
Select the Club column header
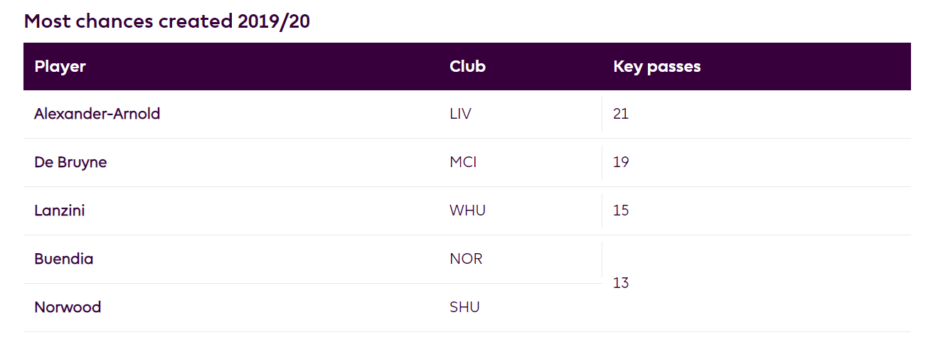pos(468,66)
